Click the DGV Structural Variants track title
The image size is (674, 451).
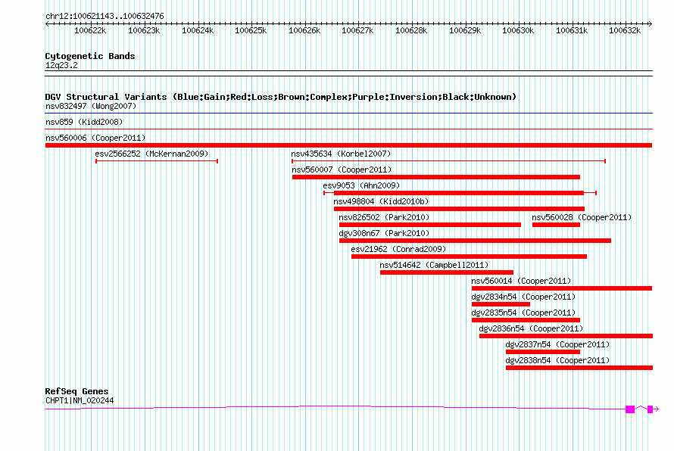point(281,97)
